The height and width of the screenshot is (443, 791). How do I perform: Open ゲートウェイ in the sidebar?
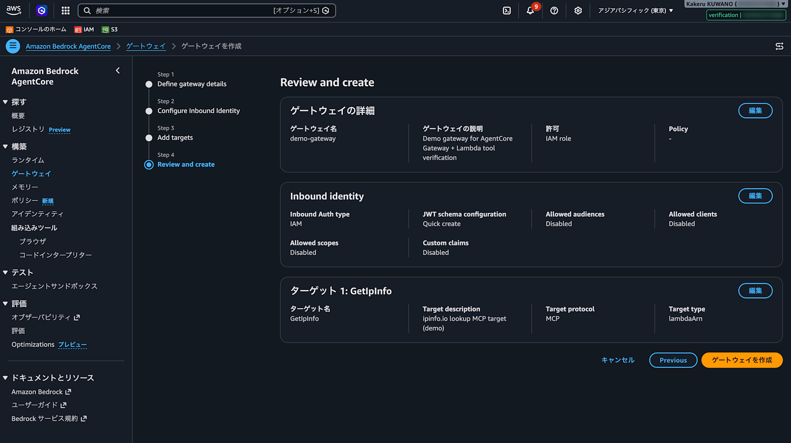tap(31, 174)
